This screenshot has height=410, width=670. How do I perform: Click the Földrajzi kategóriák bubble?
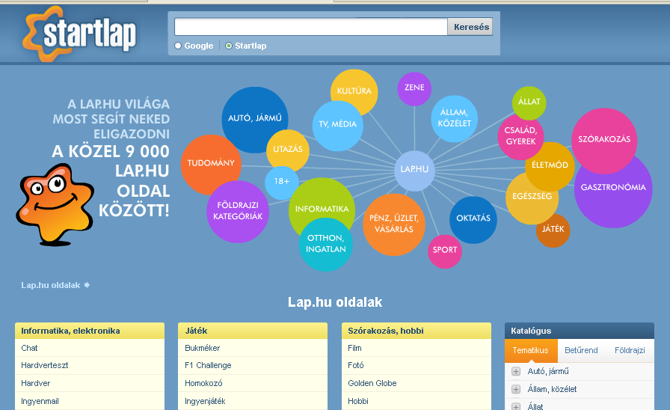238,212
